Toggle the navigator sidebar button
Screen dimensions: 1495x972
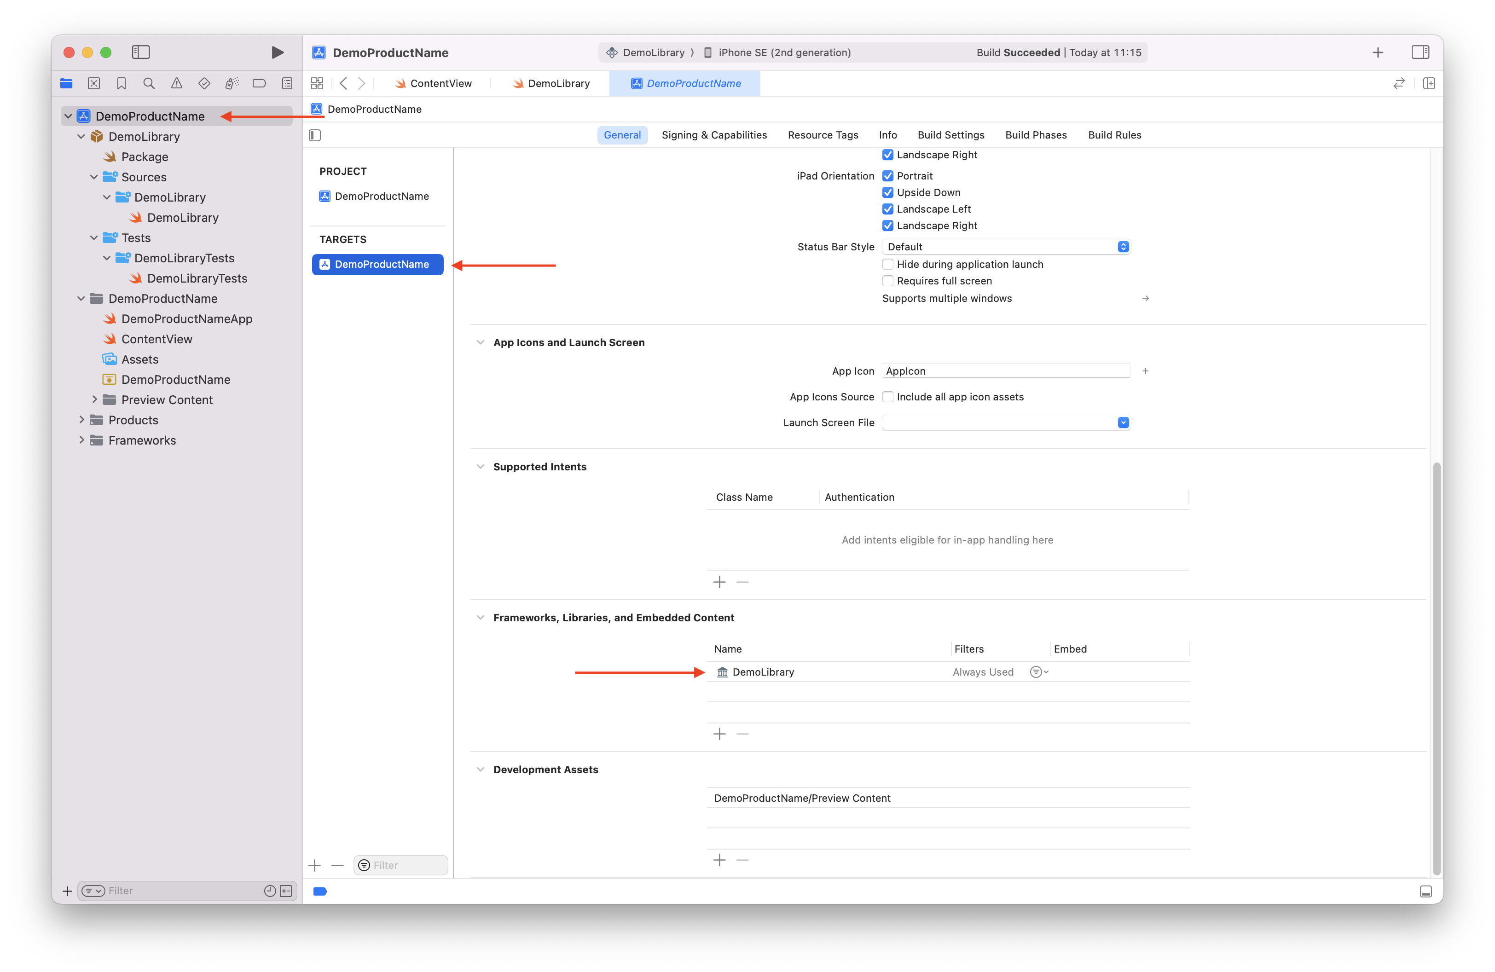141,52
